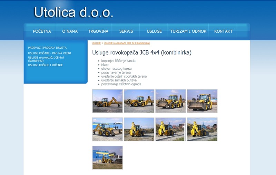Open second thumbnail in the first row

click(139, 101)
